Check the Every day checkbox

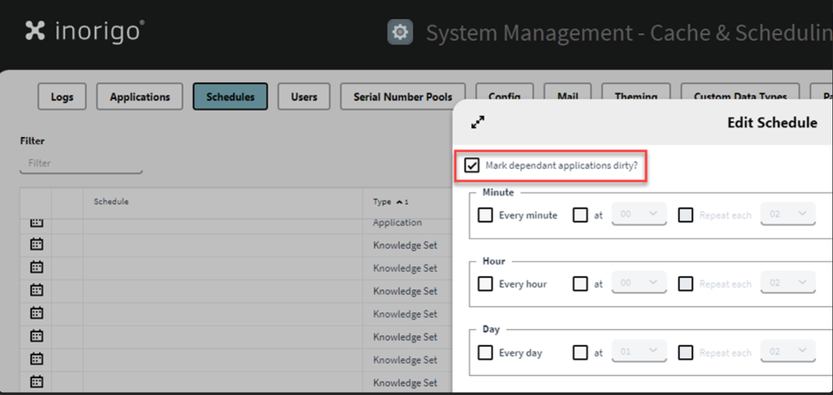point(485,353)
